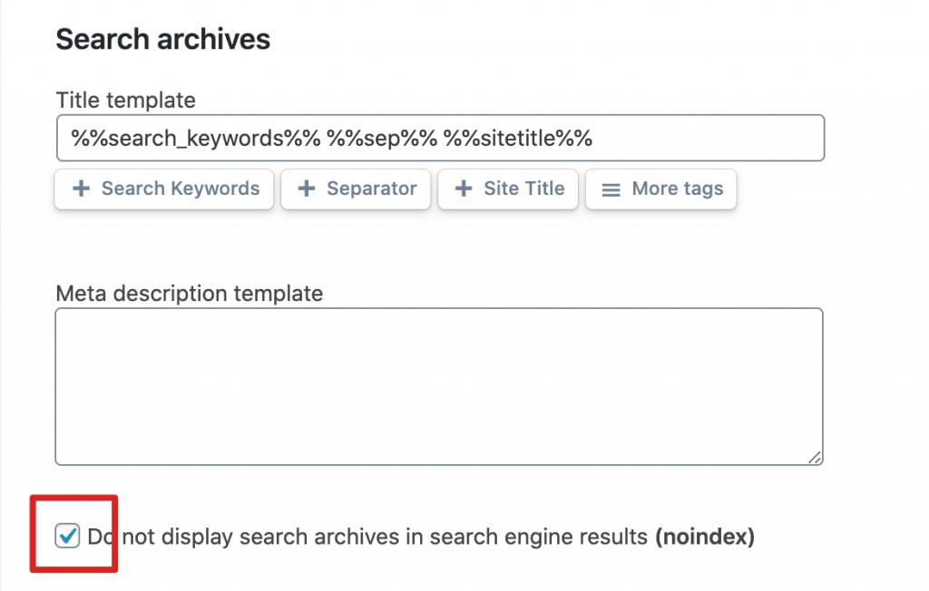Add the Separator tag to the title
The height and width of the screenshot is (591, 929).
(x=357, y=189)
